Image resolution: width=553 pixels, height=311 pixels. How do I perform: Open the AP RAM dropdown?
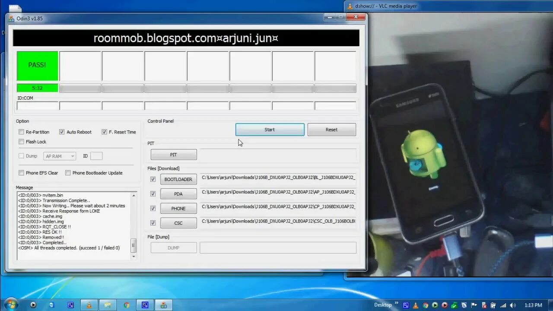click(60, 156)
